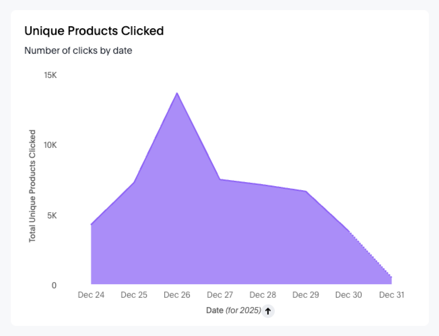Click the 5K y-axis tick label
439x336 pixels.
coord(52,216)
